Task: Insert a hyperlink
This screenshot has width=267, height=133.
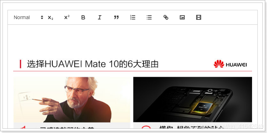Action: [x=166, y=17]
